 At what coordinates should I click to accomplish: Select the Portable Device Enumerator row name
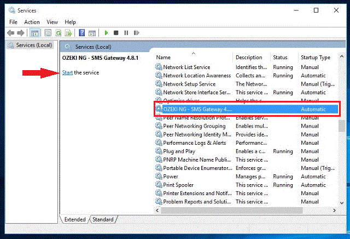(x=197, y=168)
